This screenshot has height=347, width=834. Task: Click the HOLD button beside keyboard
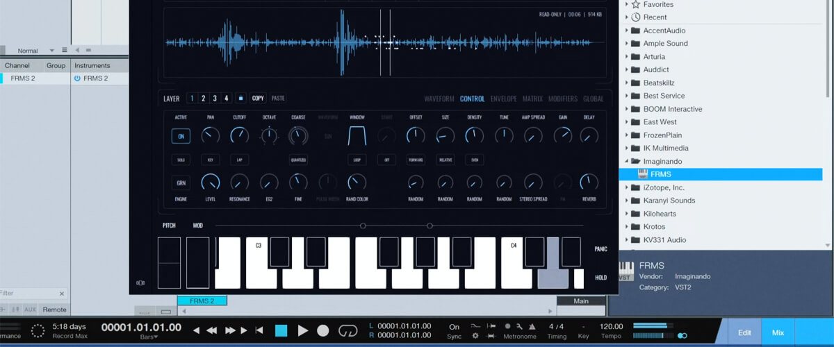pos(600,278)
